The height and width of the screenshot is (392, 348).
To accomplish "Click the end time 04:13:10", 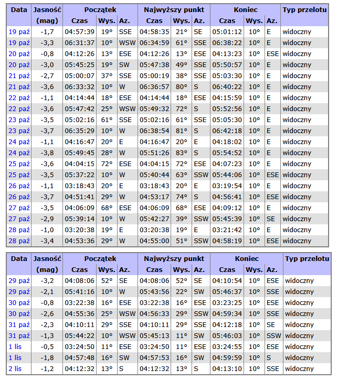I will click(x=227, y=368).
